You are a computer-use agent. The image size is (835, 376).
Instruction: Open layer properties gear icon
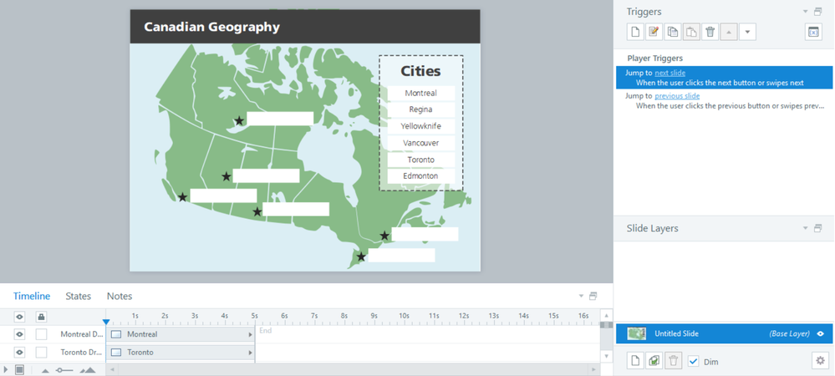pos(820,361)
